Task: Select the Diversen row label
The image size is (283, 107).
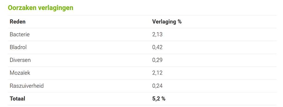Action: click(x=20, y=60)
